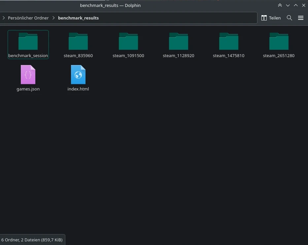Open the steam_2651280 folder icon
Viewport: 308px width, 245px height.
(x=279, y=41)
